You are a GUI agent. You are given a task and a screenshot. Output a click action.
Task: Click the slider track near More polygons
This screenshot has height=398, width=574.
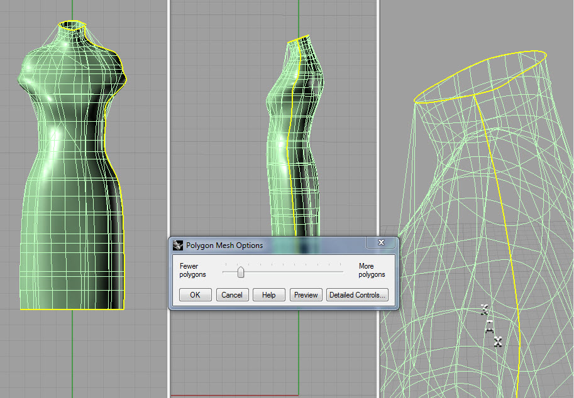click(x=333, y=272)
